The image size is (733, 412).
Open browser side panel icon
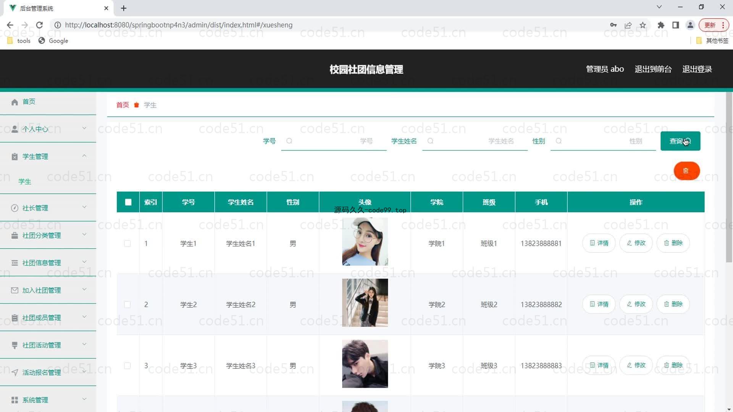[x=675, y=25]
